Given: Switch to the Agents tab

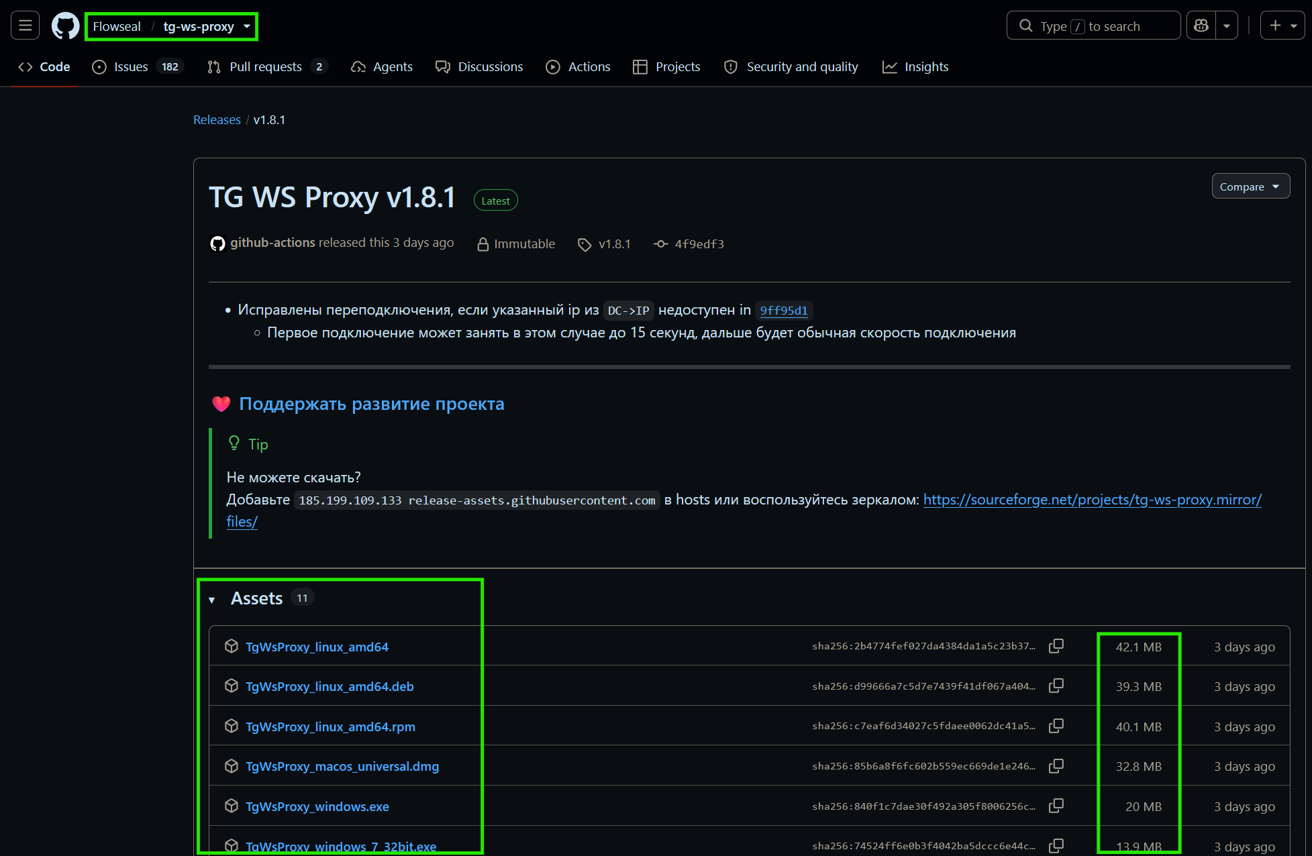Looking at the screenshot, I should point(382,66).
